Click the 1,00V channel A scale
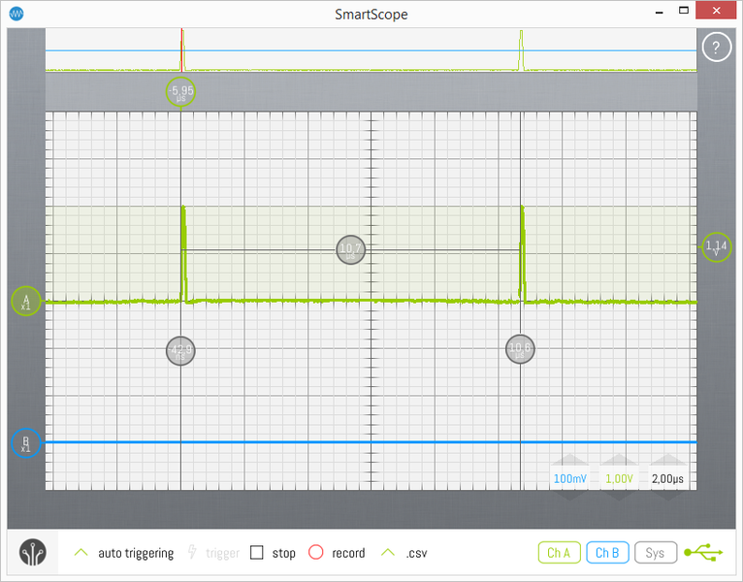 click(620, 478)
